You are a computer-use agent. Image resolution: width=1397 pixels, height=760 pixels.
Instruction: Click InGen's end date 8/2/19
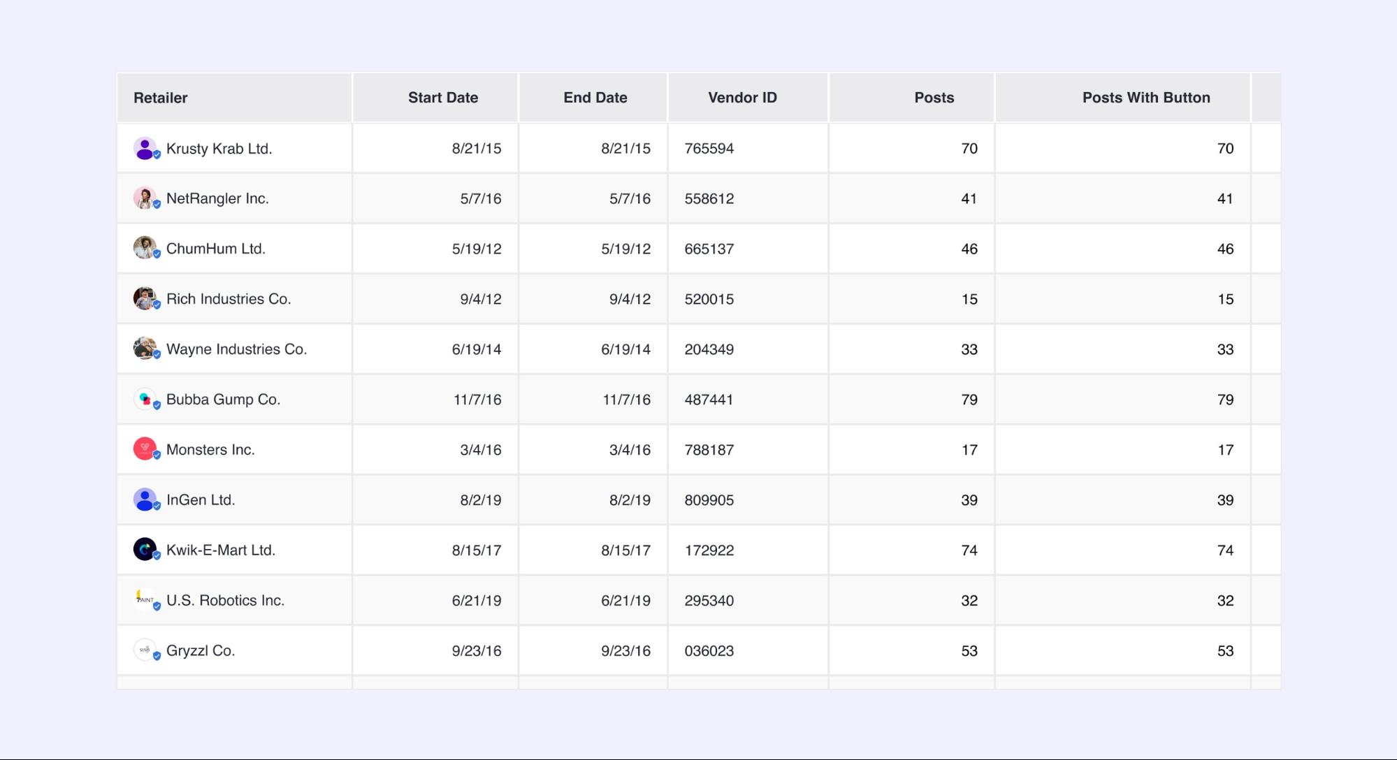point(630,500)
